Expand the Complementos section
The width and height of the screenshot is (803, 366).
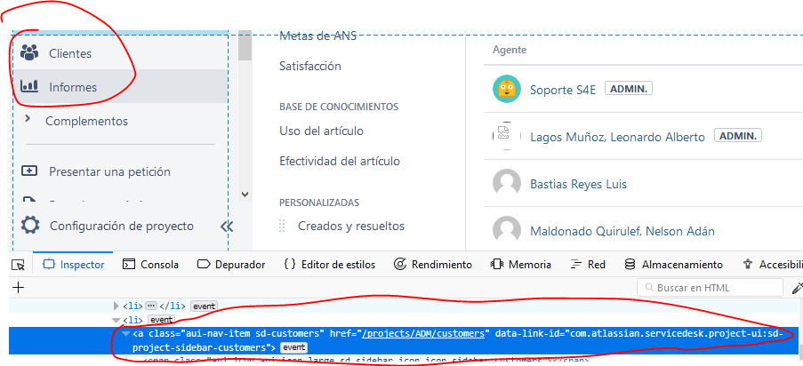point(28,119)
